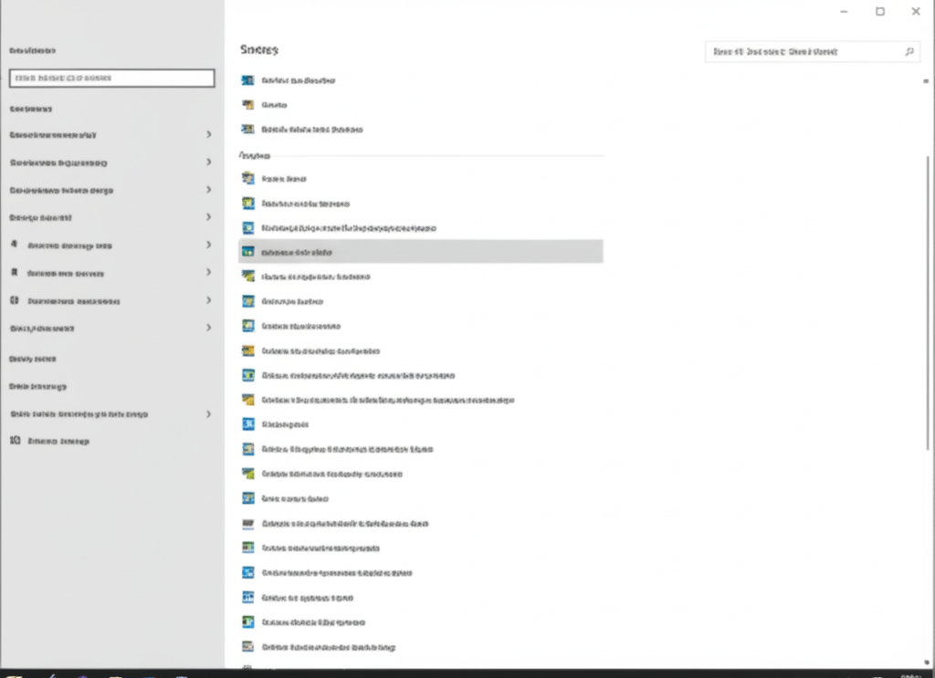Click the icon beside the last sidebar entry
Viewport: 935px width, 678px height.
[15, 440]
